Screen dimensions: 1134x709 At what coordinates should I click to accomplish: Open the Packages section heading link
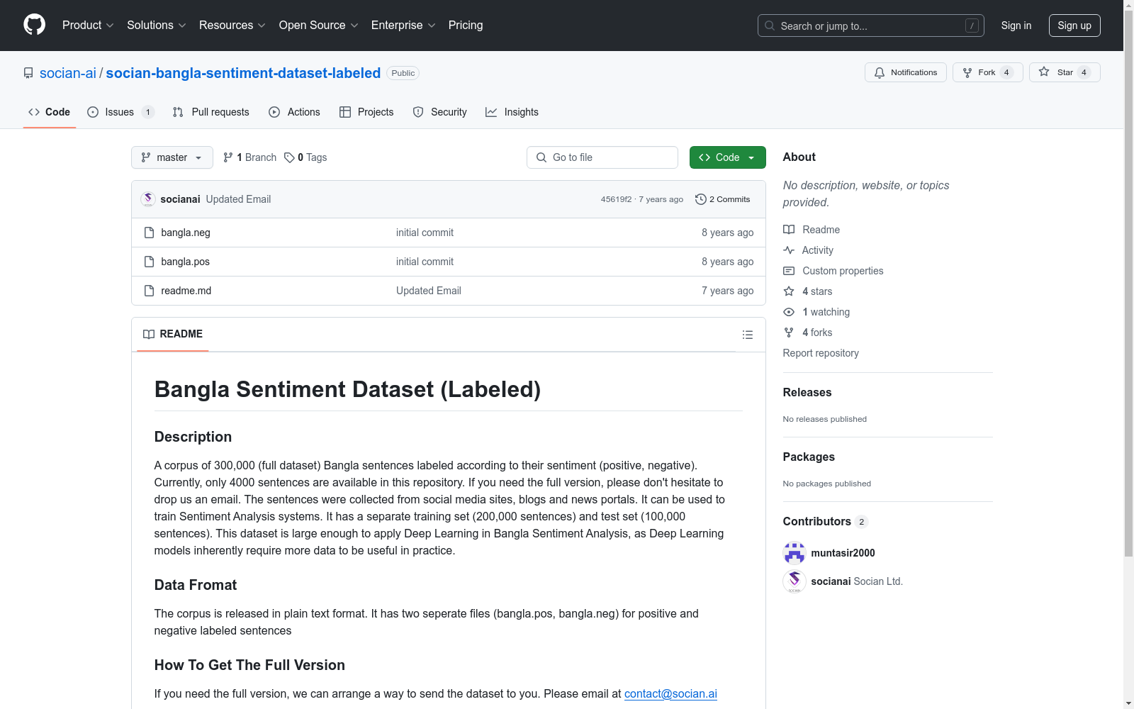[809, 457]
